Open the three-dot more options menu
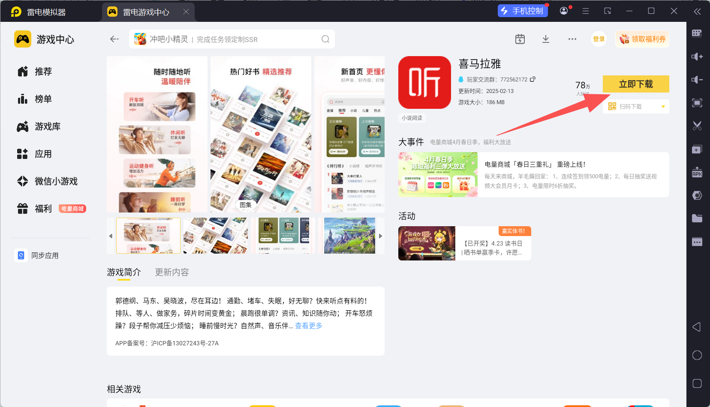The image size is (710, 407). tap(572, 39)
